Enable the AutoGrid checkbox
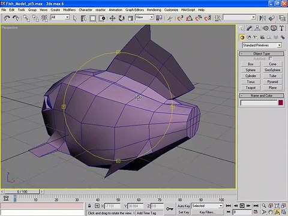The image size is (288, 216). point(271,59)
